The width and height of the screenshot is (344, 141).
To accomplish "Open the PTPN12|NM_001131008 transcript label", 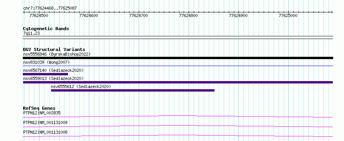I will pos(45,132).
